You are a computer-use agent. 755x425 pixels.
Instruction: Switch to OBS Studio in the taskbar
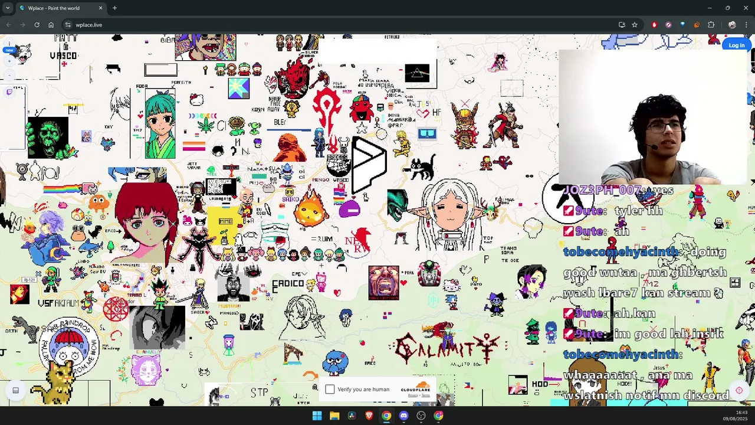click(421, 416)
